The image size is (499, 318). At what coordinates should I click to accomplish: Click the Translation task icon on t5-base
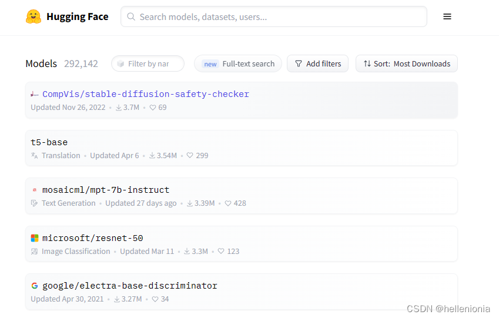point(34,156)
